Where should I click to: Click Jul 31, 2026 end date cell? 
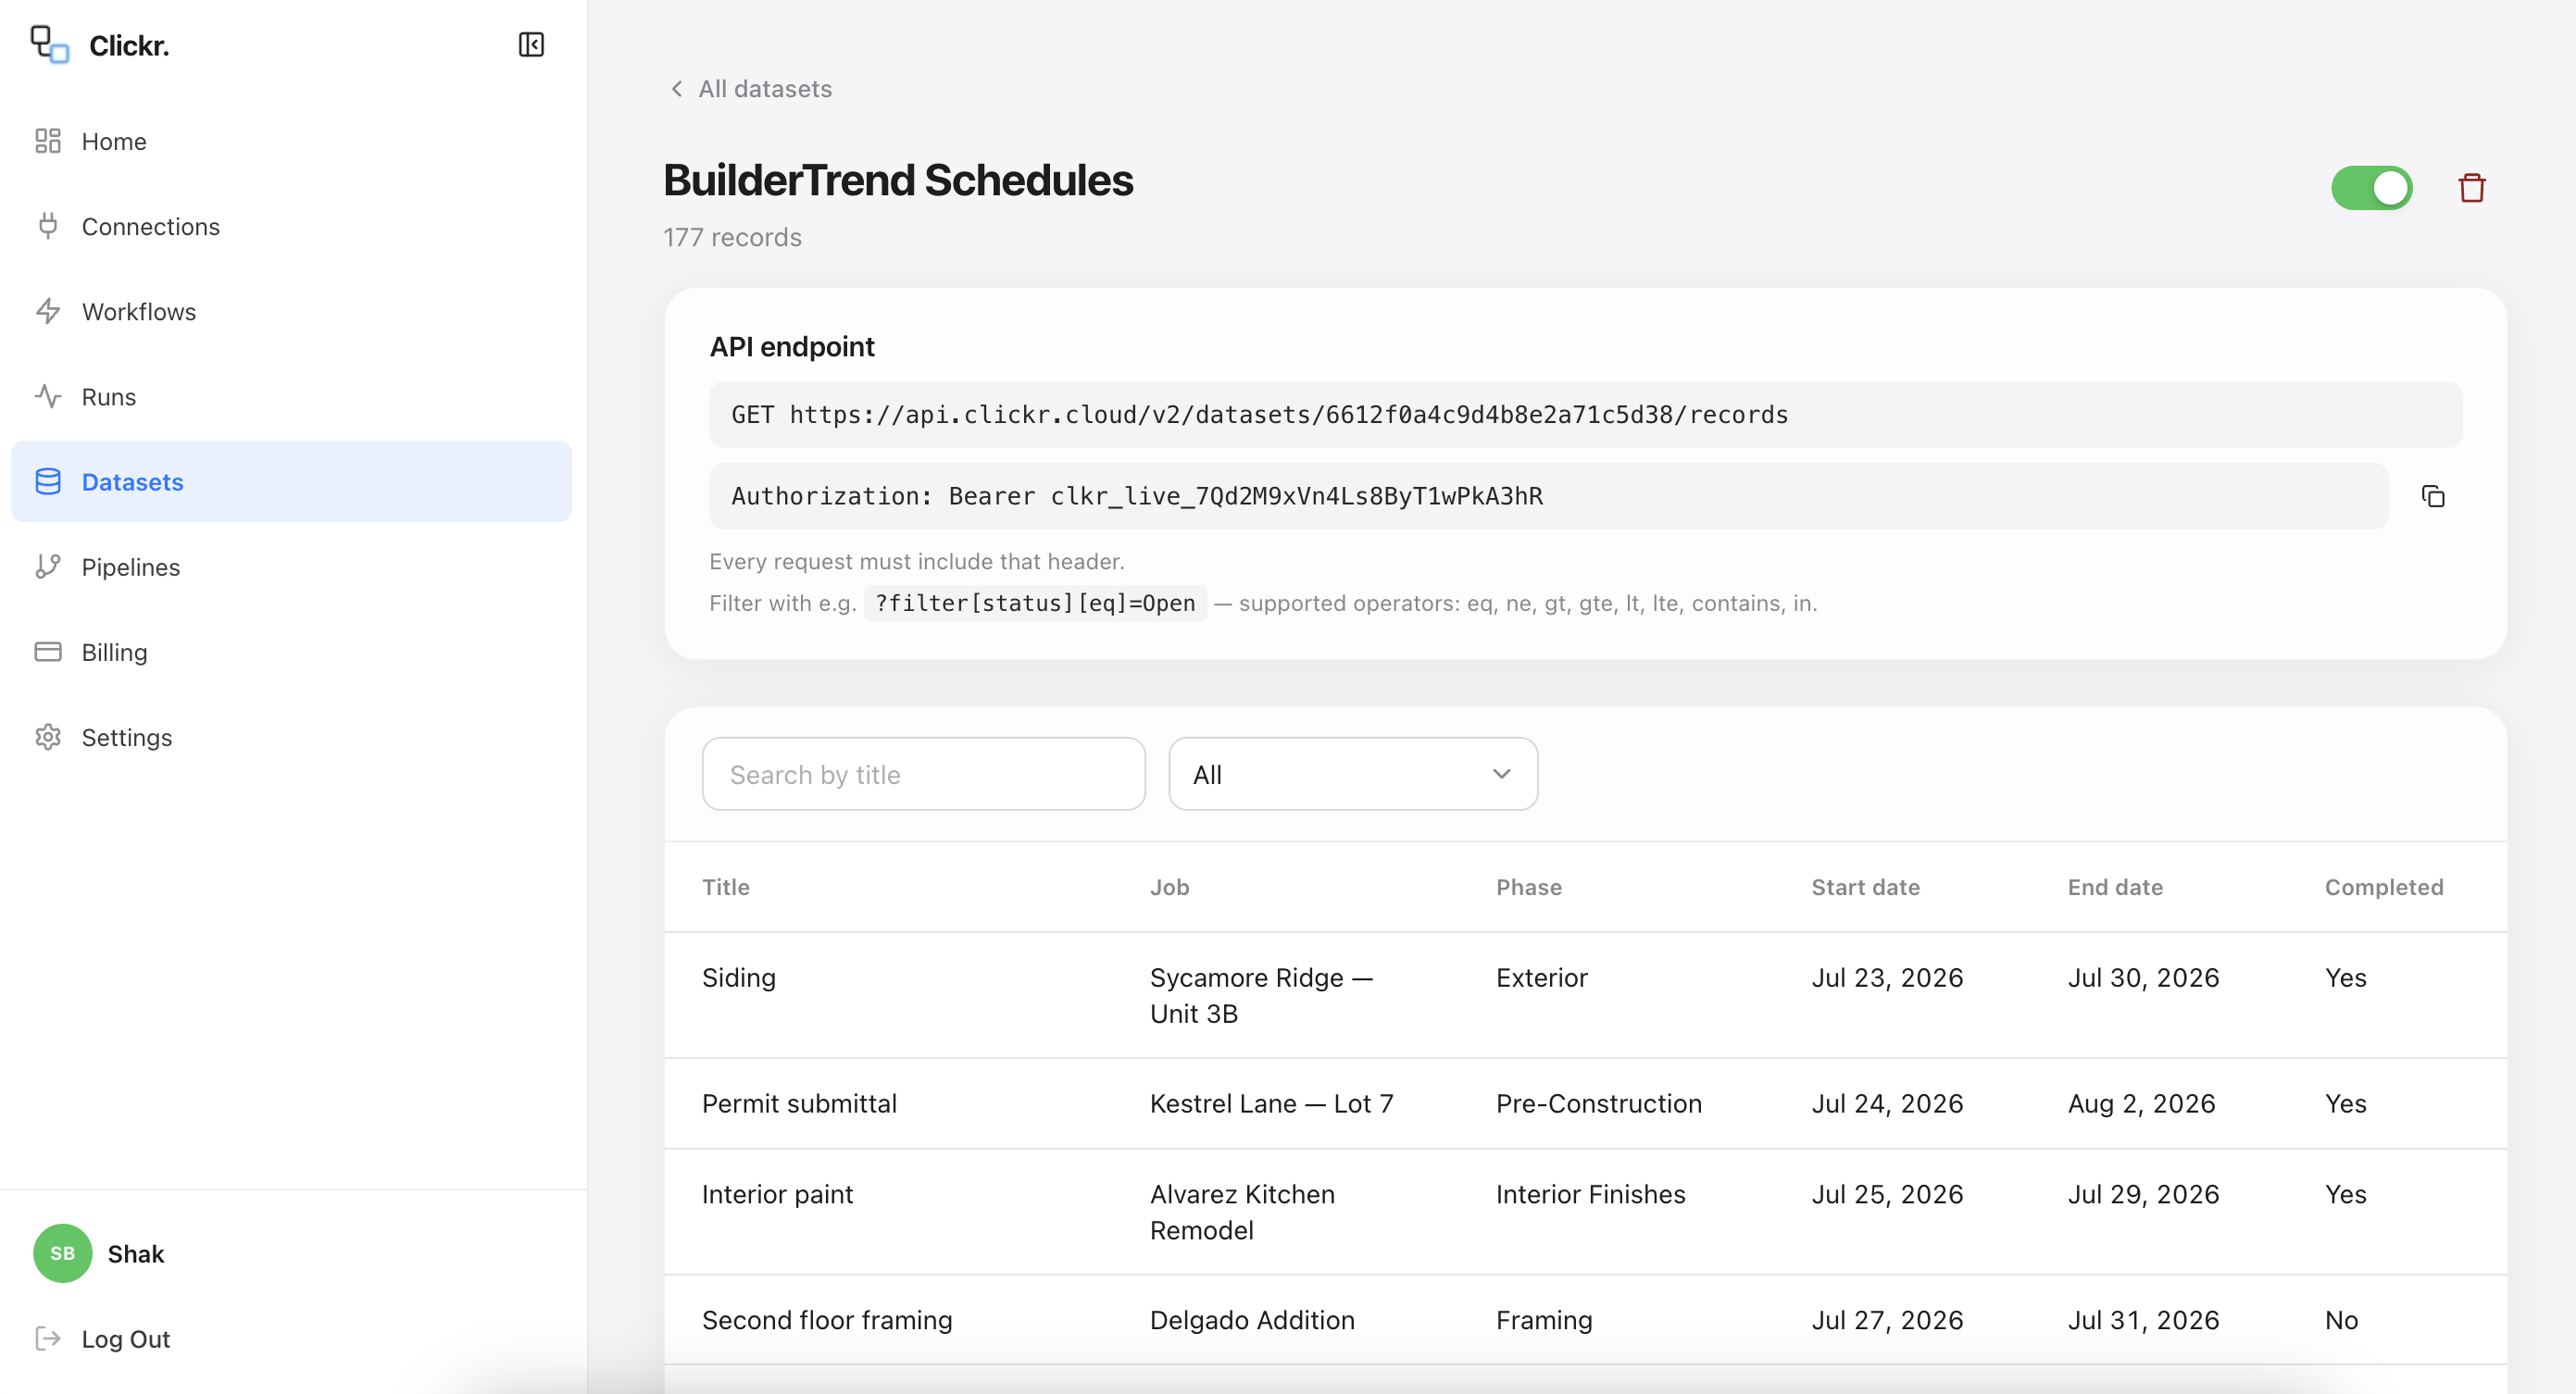pyautogui.click(x=2143, y=1320)
